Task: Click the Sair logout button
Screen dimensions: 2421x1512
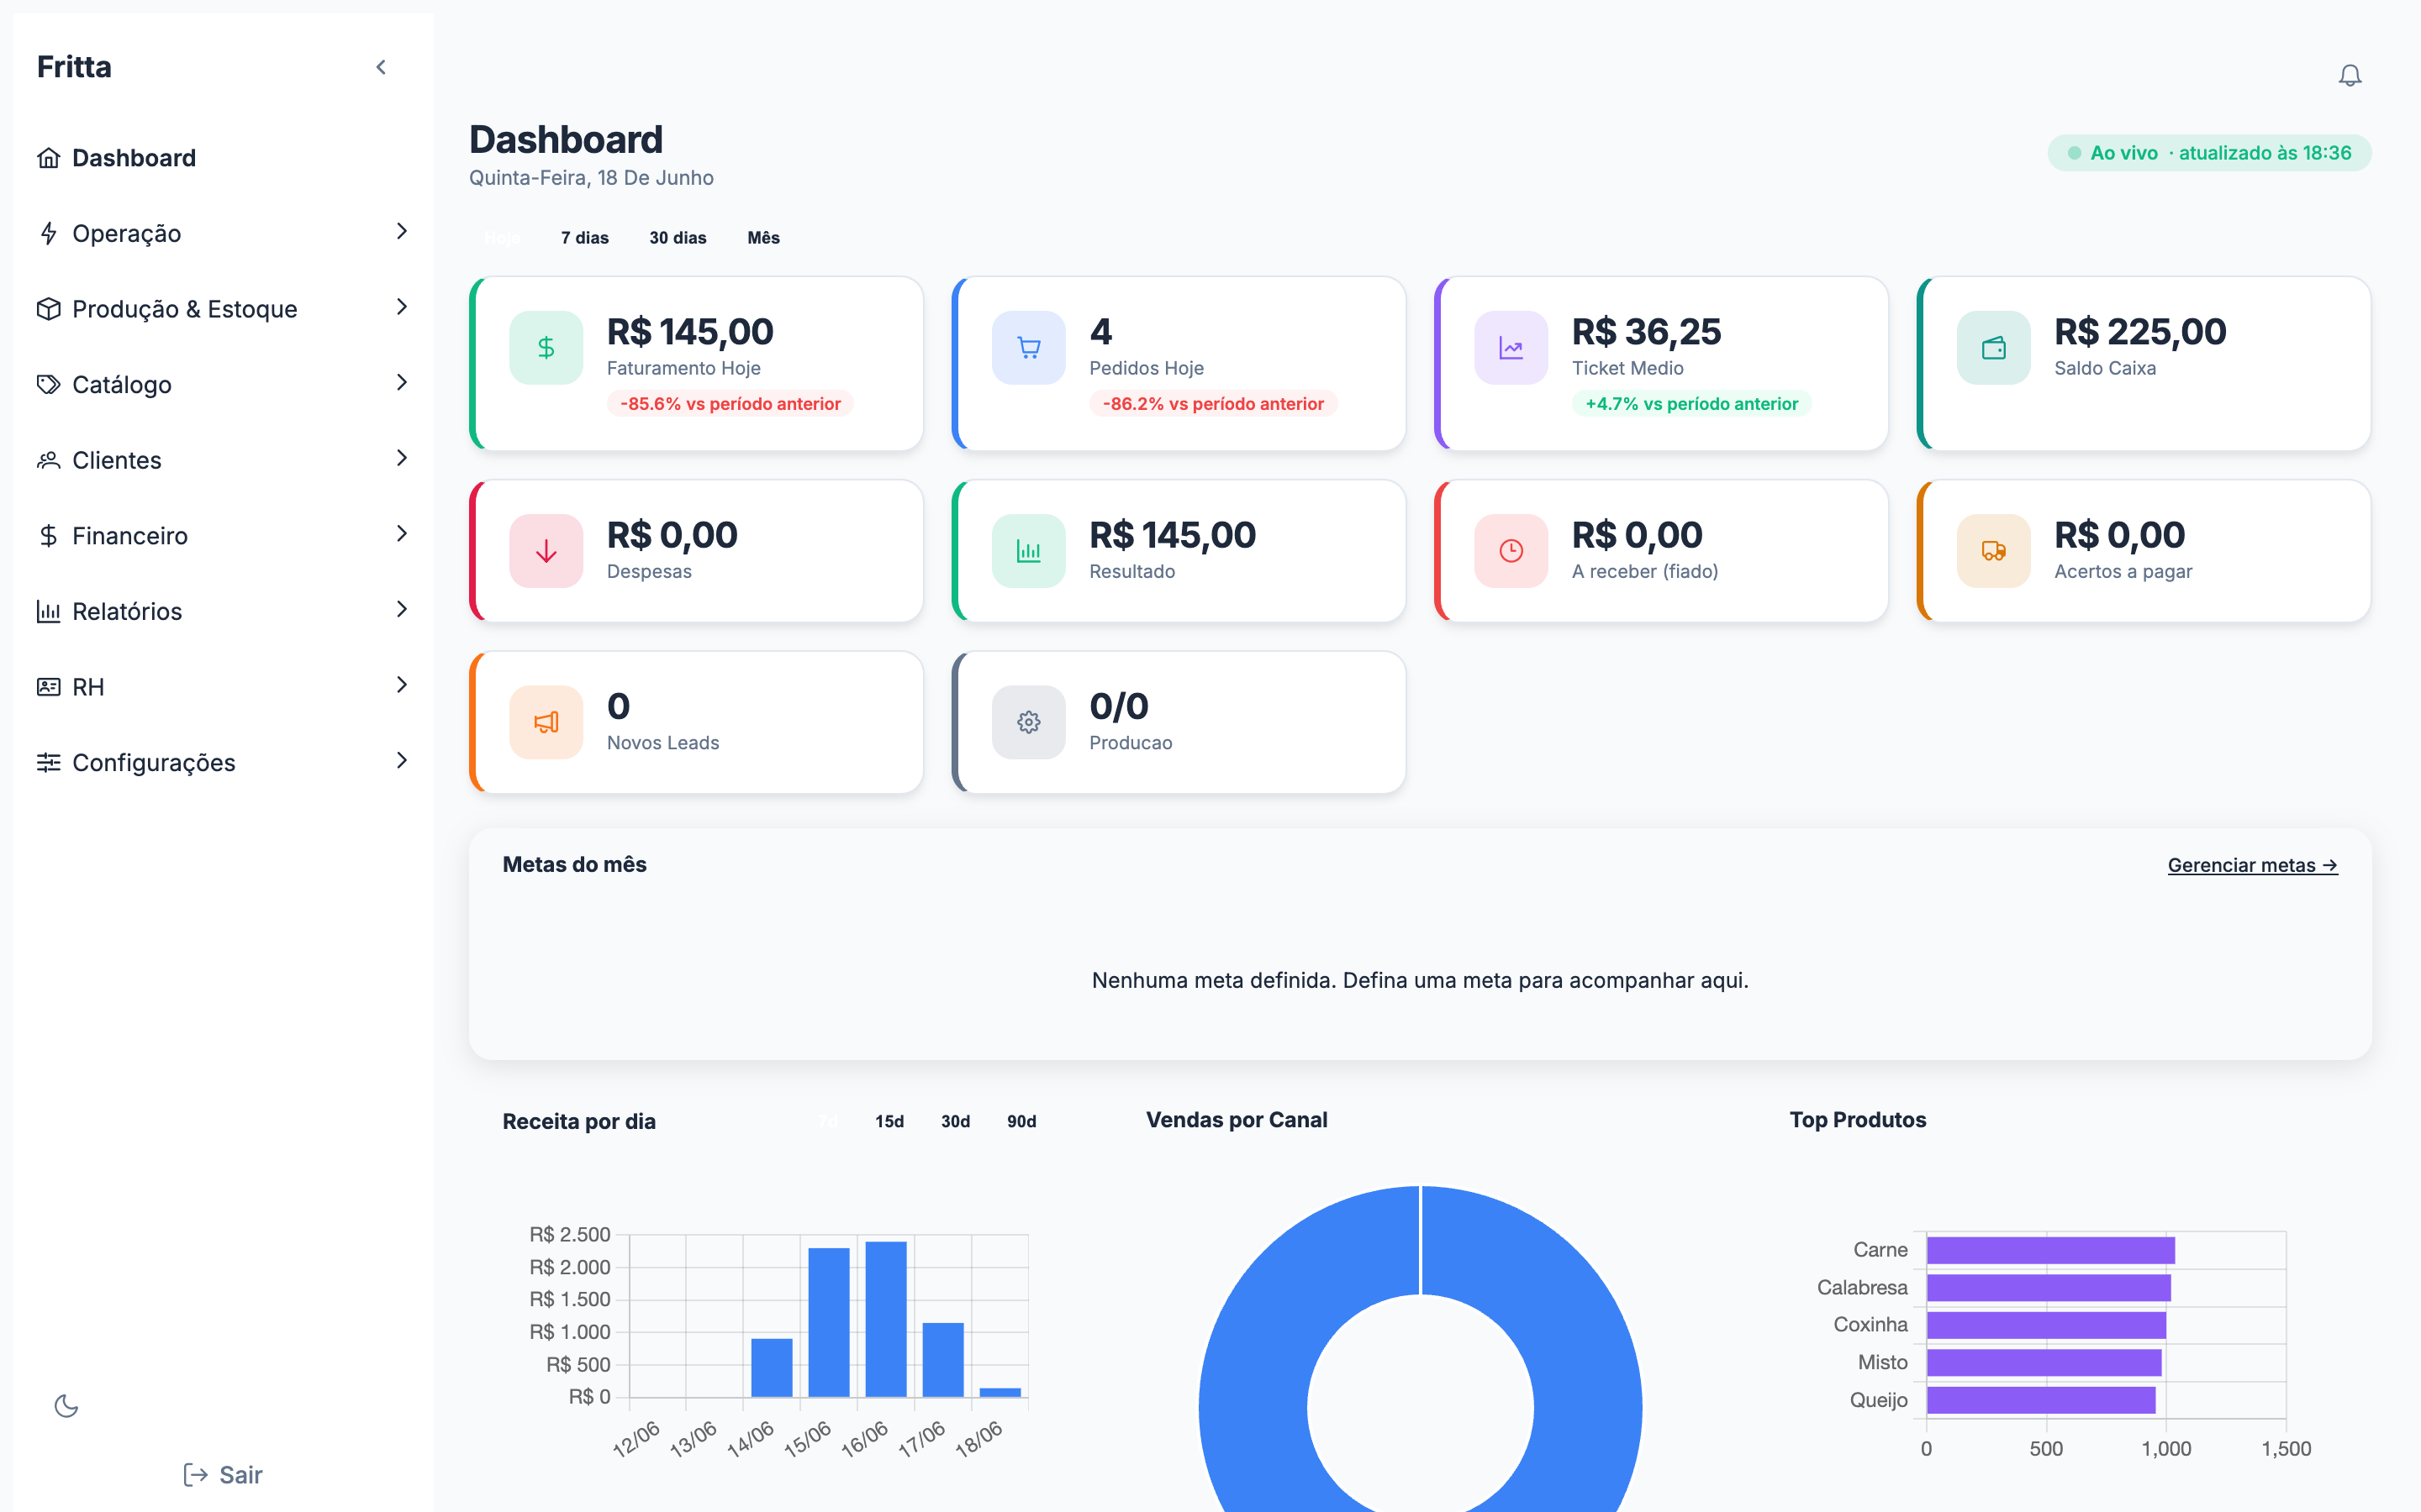Action: tap(222, 1474)
